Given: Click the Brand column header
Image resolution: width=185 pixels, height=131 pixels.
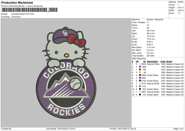Looking at the screenshot, I should [x=169, y=61].
